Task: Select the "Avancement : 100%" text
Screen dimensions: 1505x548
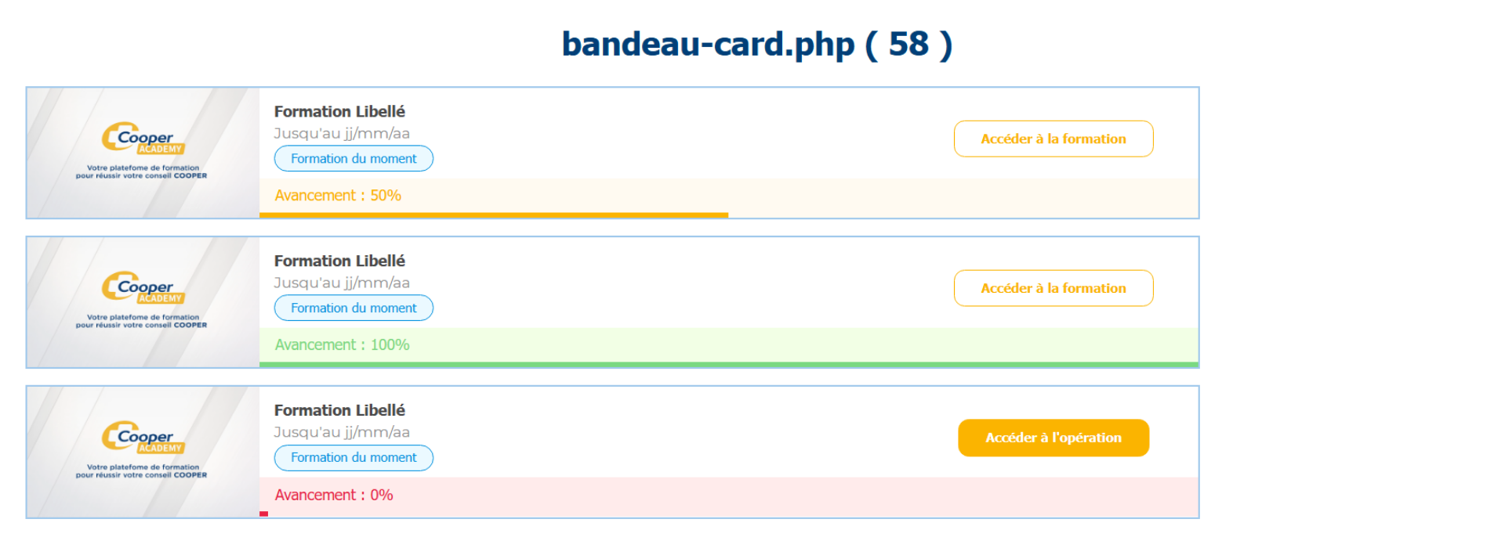Action: point(342,345)
